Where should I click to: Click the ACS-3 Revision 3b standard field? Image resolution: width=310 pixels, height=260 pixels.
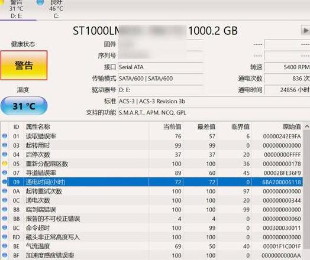pyautogui.click(x=214, y=102)
